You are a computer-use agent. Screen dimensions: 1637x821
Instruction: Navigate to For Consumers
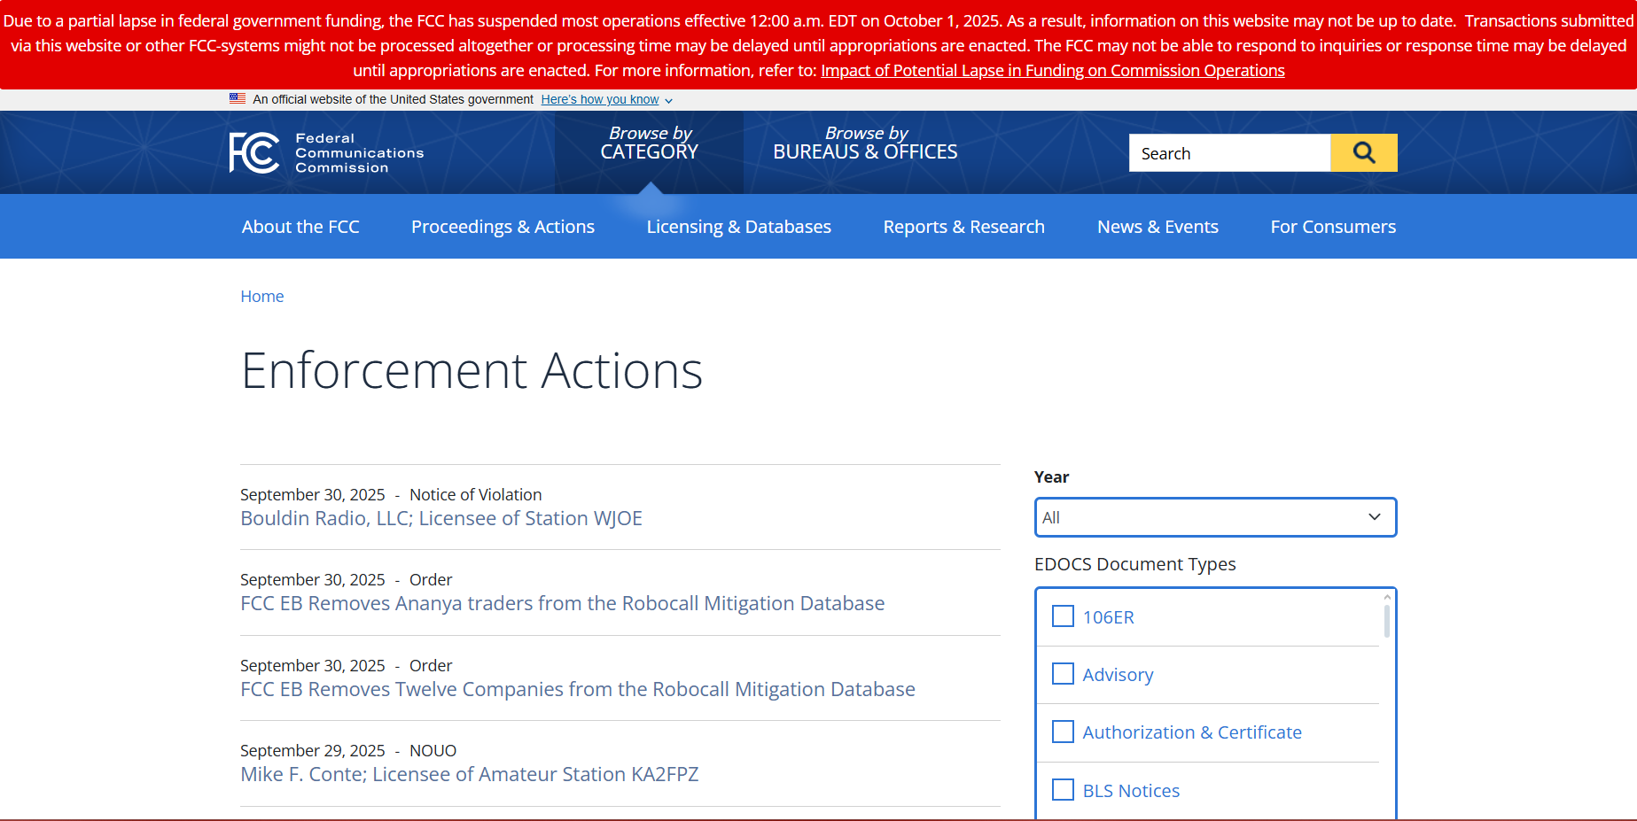pos(1333,227)
